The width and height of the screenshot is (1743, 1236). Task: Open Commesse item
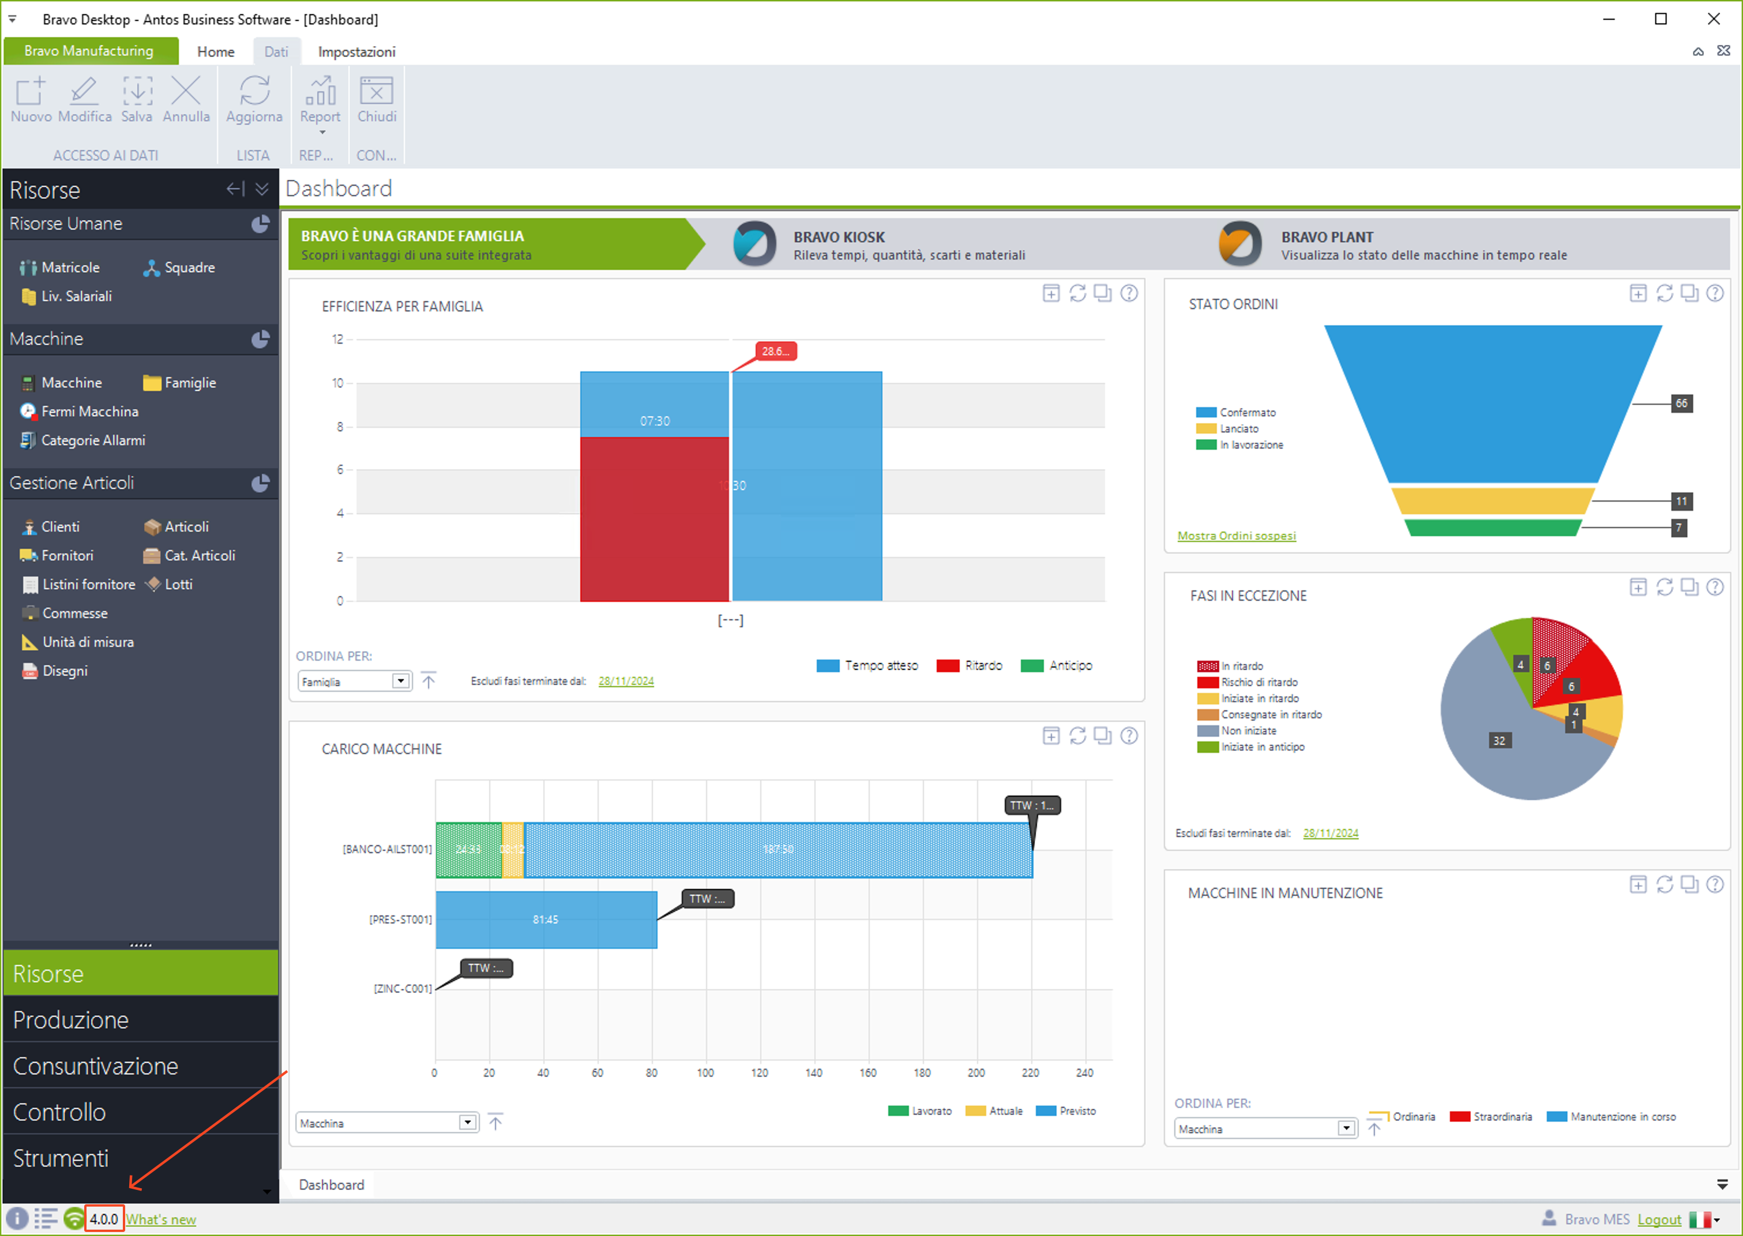65,613
